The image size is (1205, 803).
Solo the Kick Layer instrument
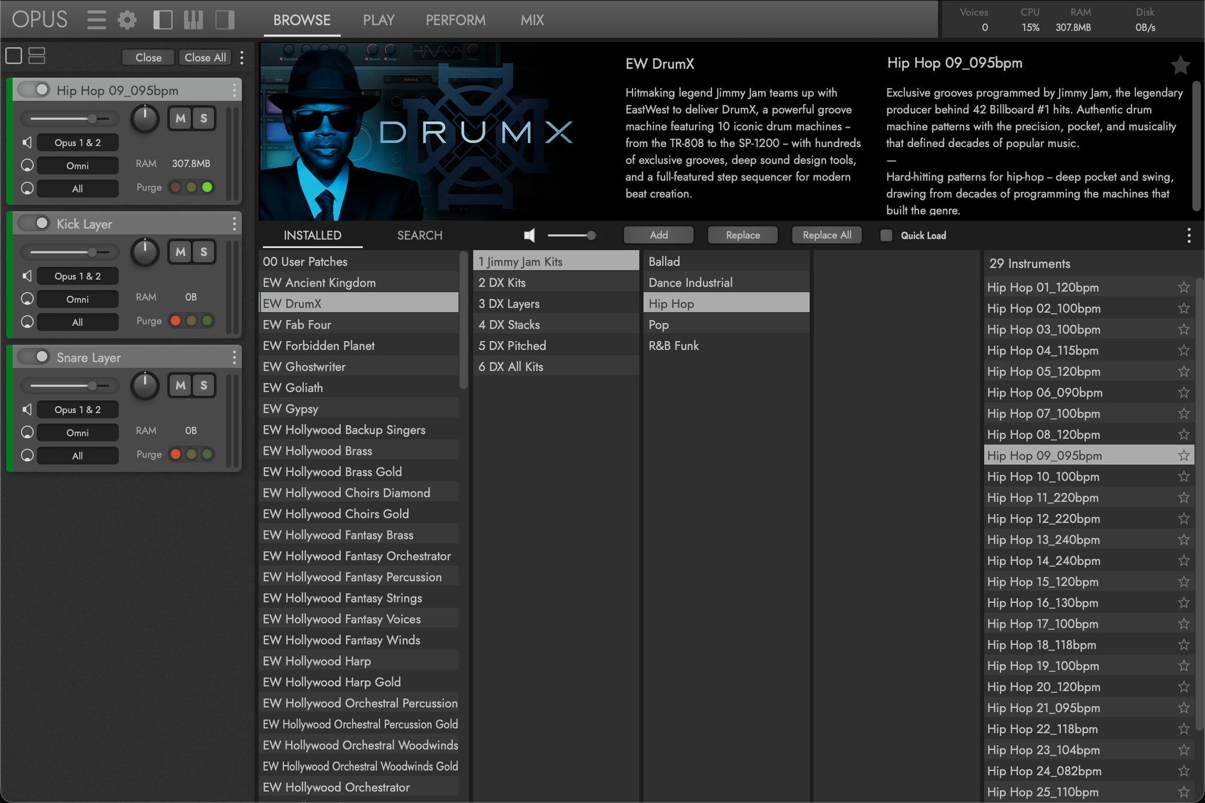(204, 252)
